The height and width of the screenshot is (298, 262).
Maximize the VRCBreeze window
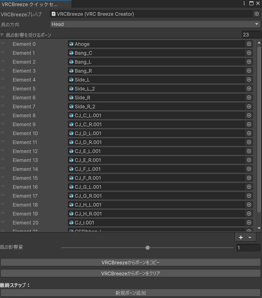pos(251,3)
